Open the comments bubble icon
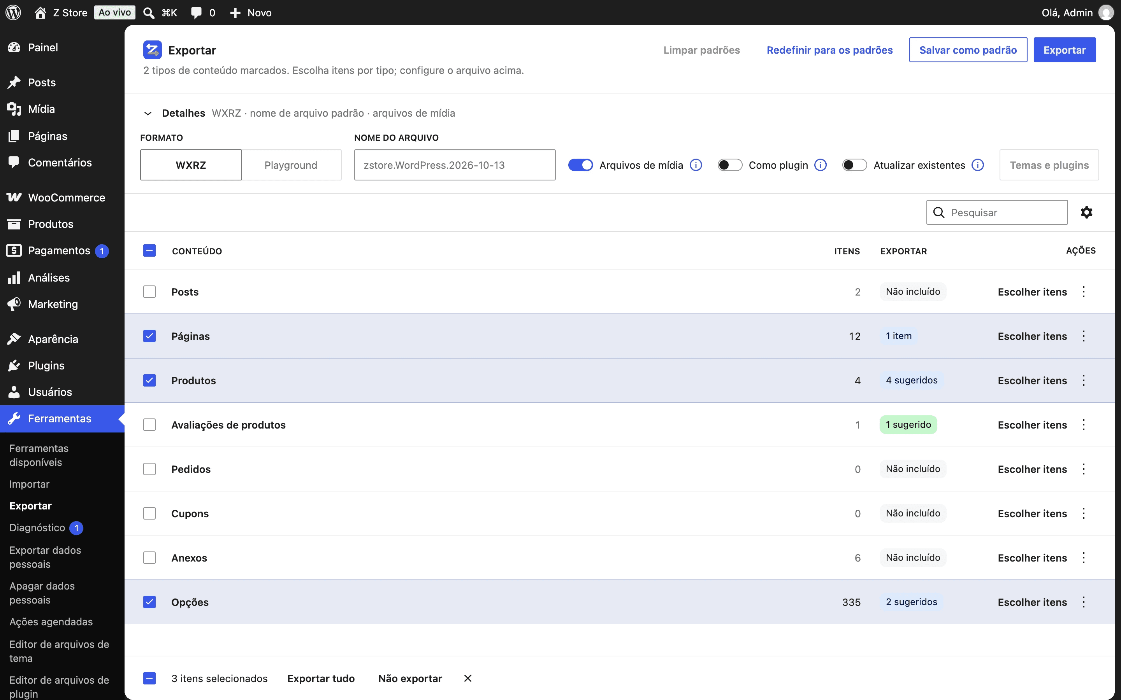 pos(197,12)
